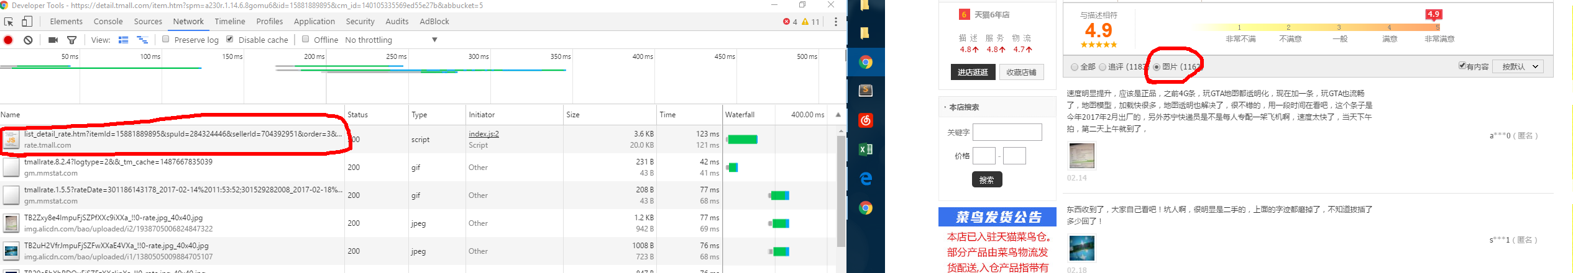Select the tmallrate.1.5.5 request row
This screenshot has width=1573, height=273.
418,195
